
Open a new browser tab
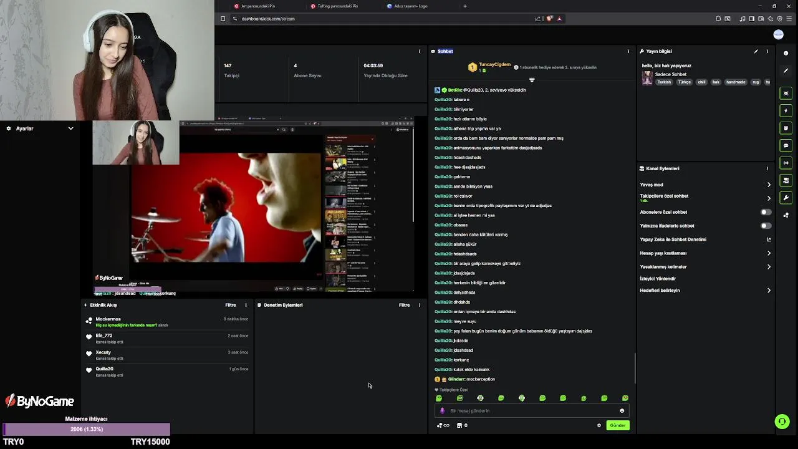(x=465, y=6)
